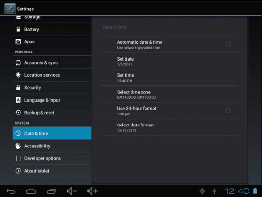
Task: Select Date & time label in sidebar
Action: coord(36,133)
